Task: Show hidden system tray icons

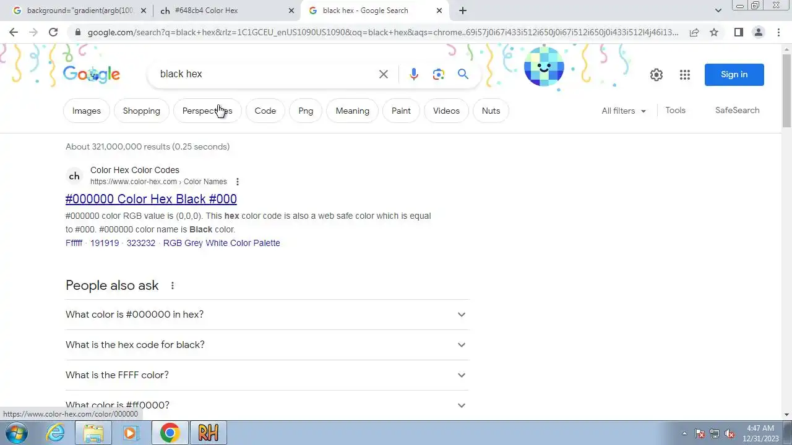Action: point(684,433)
